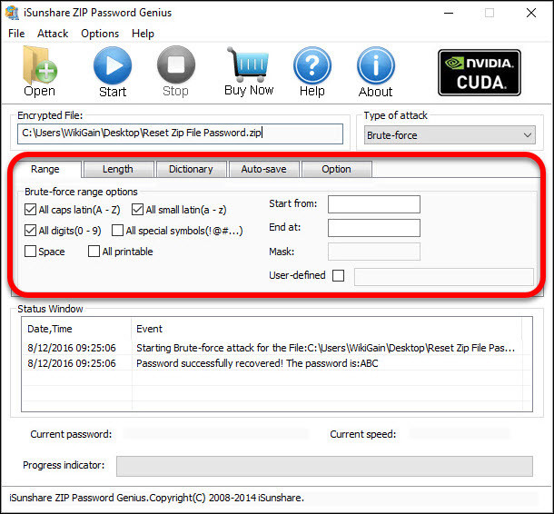Click the Current password value field
The height and width of the screenshot is (514, 554).
[216, 434]
